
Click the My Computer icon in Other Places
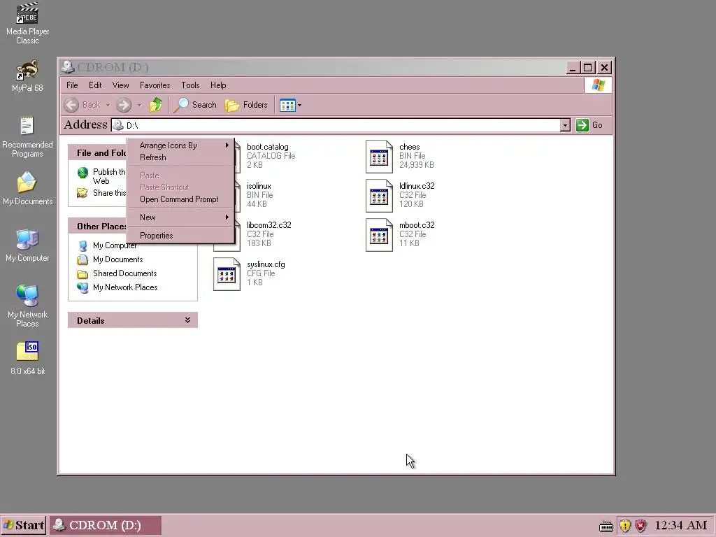[83, 245]
